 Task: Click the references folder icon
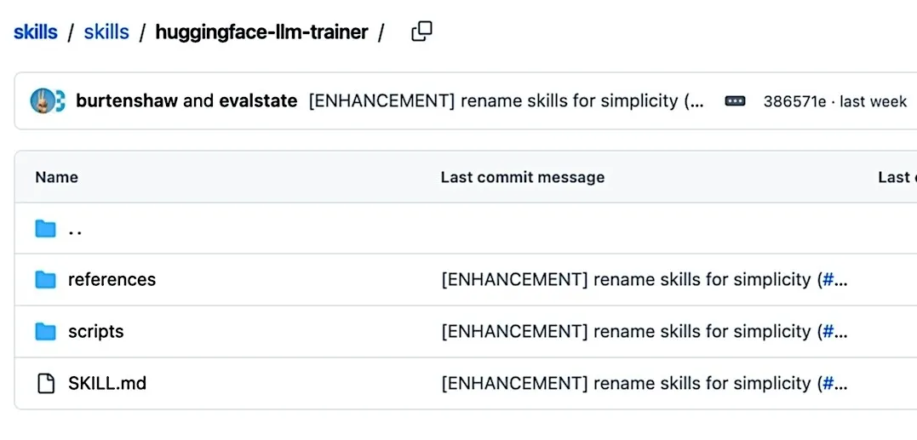(45, 280)
